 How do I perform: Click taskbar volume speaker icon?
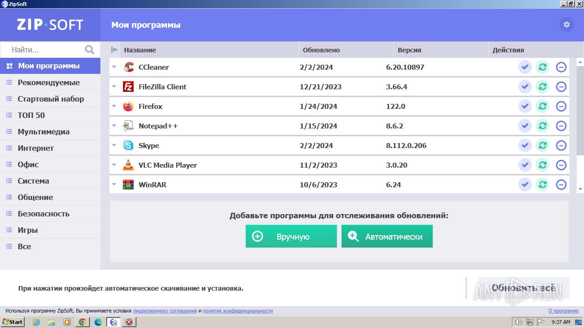click(x=518, y=322)
